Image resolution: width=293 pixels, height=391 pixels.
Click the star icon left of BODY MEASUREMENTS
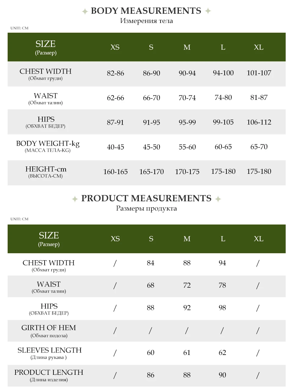pyautogui.click(x=85, y=12)
